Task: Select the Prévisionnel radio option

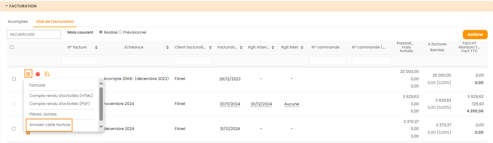Action: click(120, 32)
